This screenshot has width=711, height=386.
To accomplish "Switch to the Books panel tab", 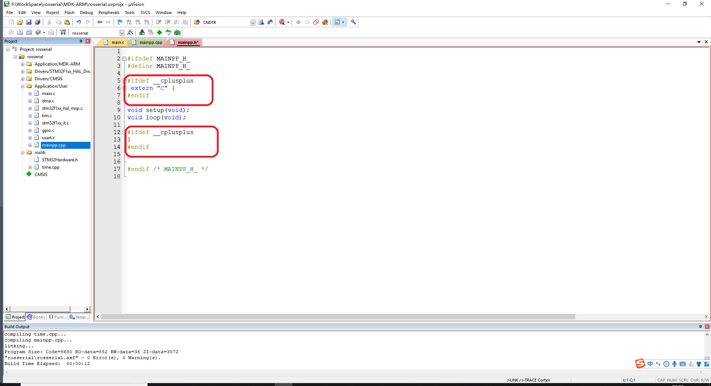I will point(36,317).
